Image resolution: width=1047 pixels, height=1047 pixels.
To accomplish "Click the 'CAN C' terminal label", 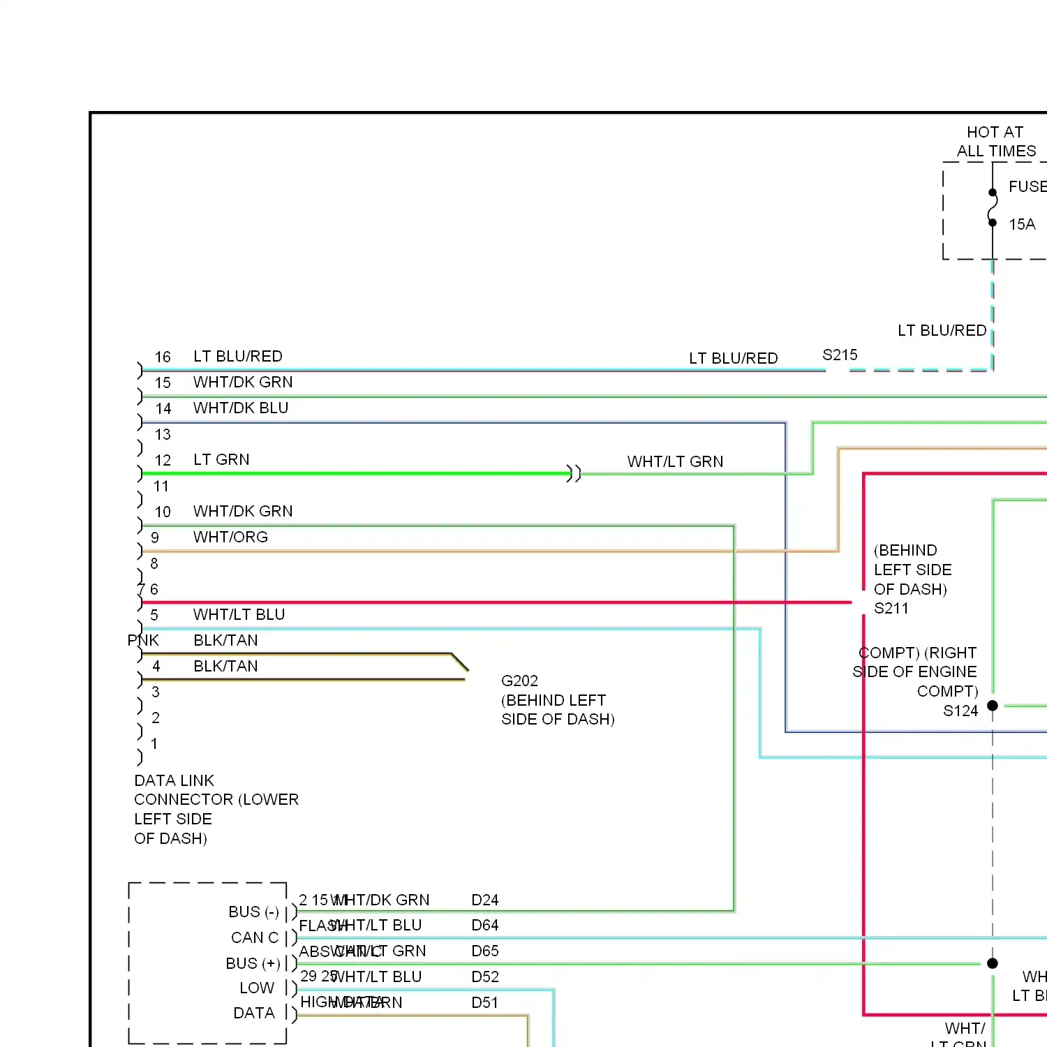I will [x=255, y=937].
